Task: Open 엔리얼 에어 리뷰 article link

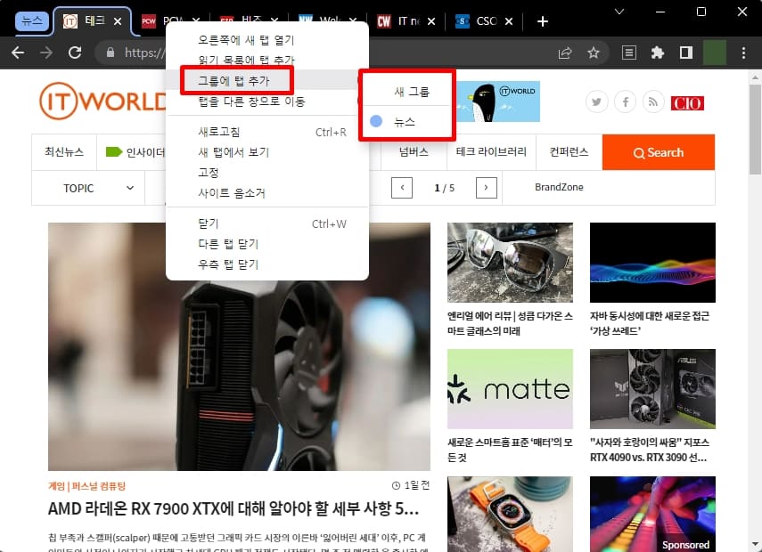Action: click(510, 323)
